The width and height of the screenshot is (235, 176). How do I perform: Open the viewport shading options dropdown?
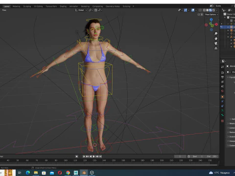tap(217, 10)
